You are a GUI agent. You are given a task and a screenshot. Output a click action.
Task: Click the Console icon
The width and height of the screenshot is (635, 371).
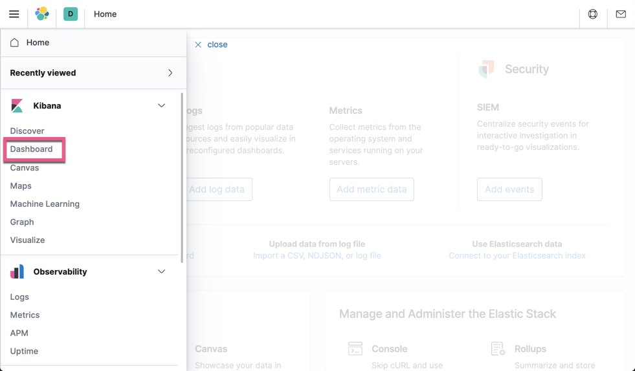tap(355, 349)
